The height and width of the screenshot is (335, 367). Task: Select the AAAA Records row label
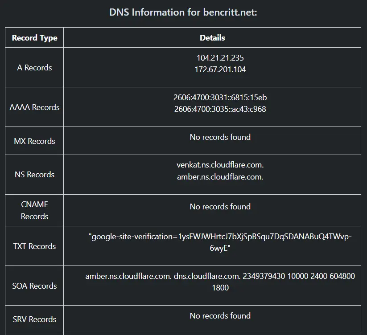coord(34,107)
